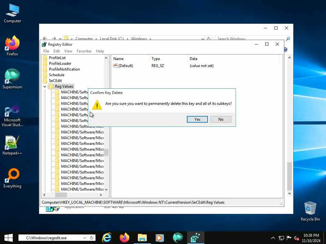
Task: Click the taskbar address refresh icon
Action: [92, 238]
